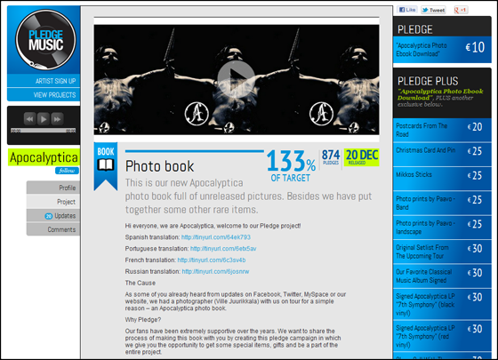The width and height of the screenshot is (498, 360).
Task: Select Our Favorite Classical Music Album Signed
Action: point(442,276)
